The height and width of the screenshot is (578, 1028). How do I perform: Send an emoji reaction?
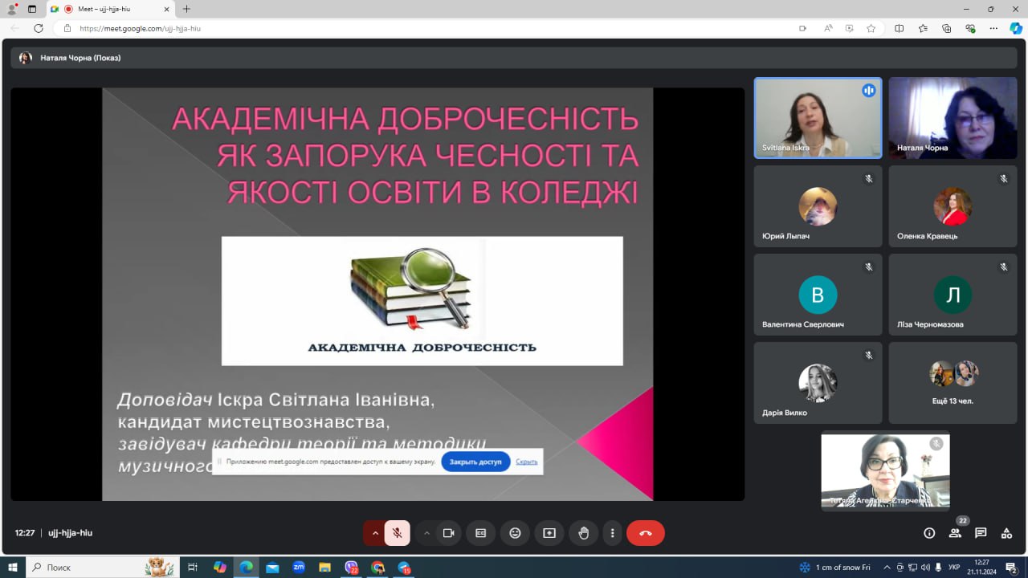tap(515, 533)
